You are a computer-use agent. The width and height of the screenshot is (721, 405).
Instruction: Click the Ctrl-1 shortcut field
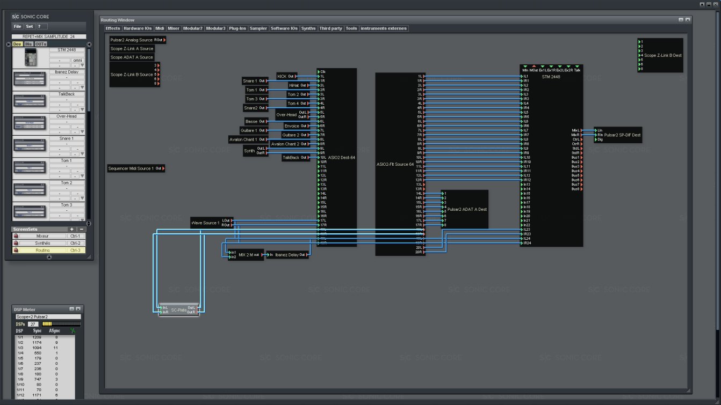pyautogui.click(x=75, y=236)
